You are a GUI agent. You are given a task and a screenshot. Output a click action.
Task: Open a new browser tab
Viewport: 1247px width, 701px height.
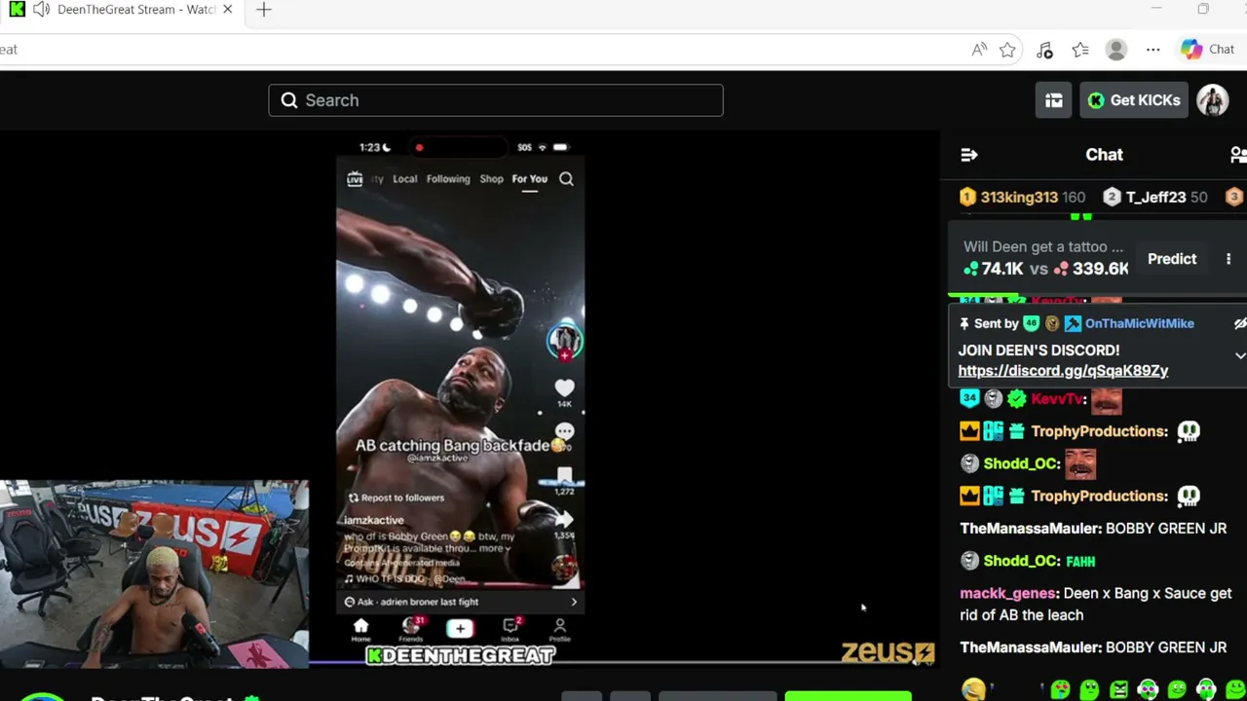click(264, 10)
